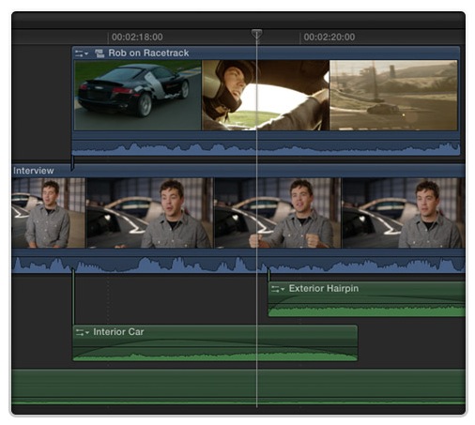Select the helmeted driver thumbnail
This screenshot has width=475, height=425.
click(x=266, y=95)
